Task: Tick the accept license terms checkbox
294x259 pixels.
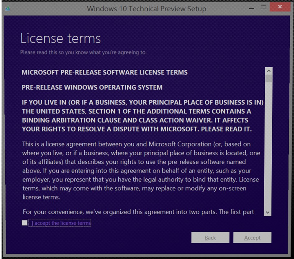Action: point(25,223)
